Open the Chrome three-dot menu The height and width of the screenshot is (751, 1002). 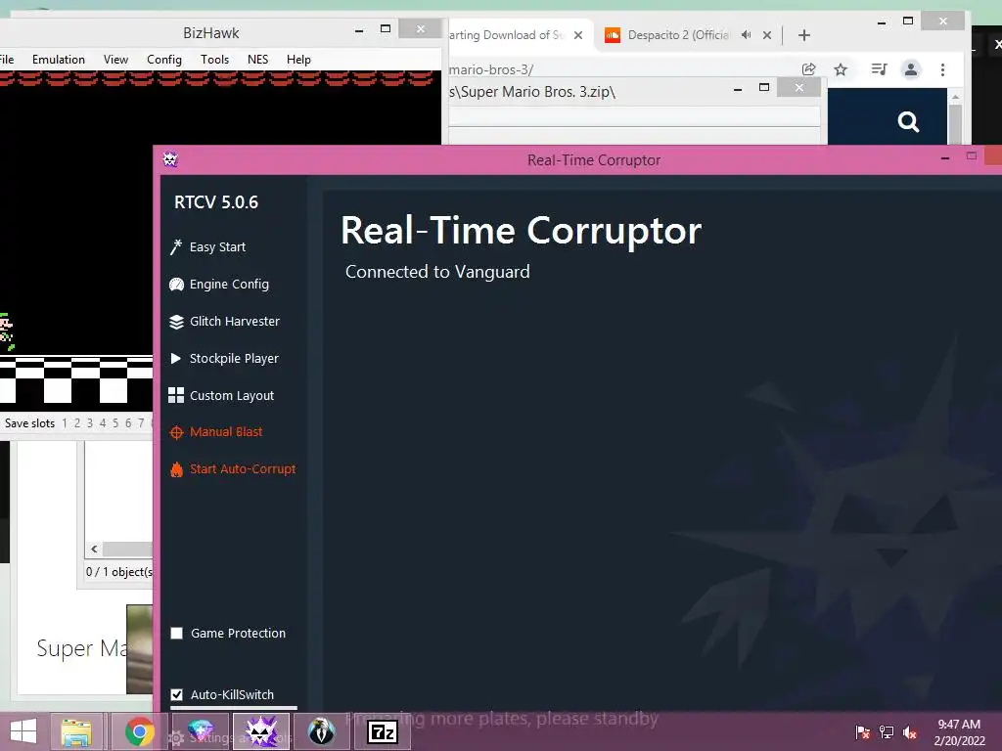[942, 69]
